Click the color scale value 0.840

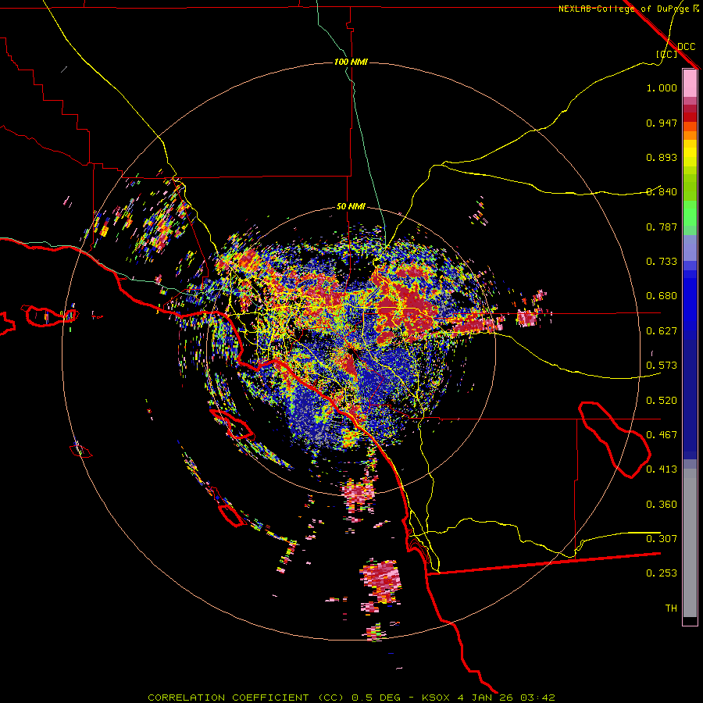[662, 192]
